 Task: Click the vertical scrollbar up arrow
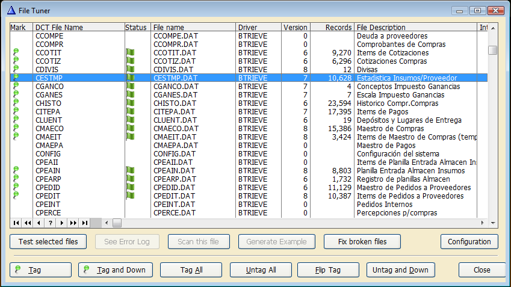493,28
